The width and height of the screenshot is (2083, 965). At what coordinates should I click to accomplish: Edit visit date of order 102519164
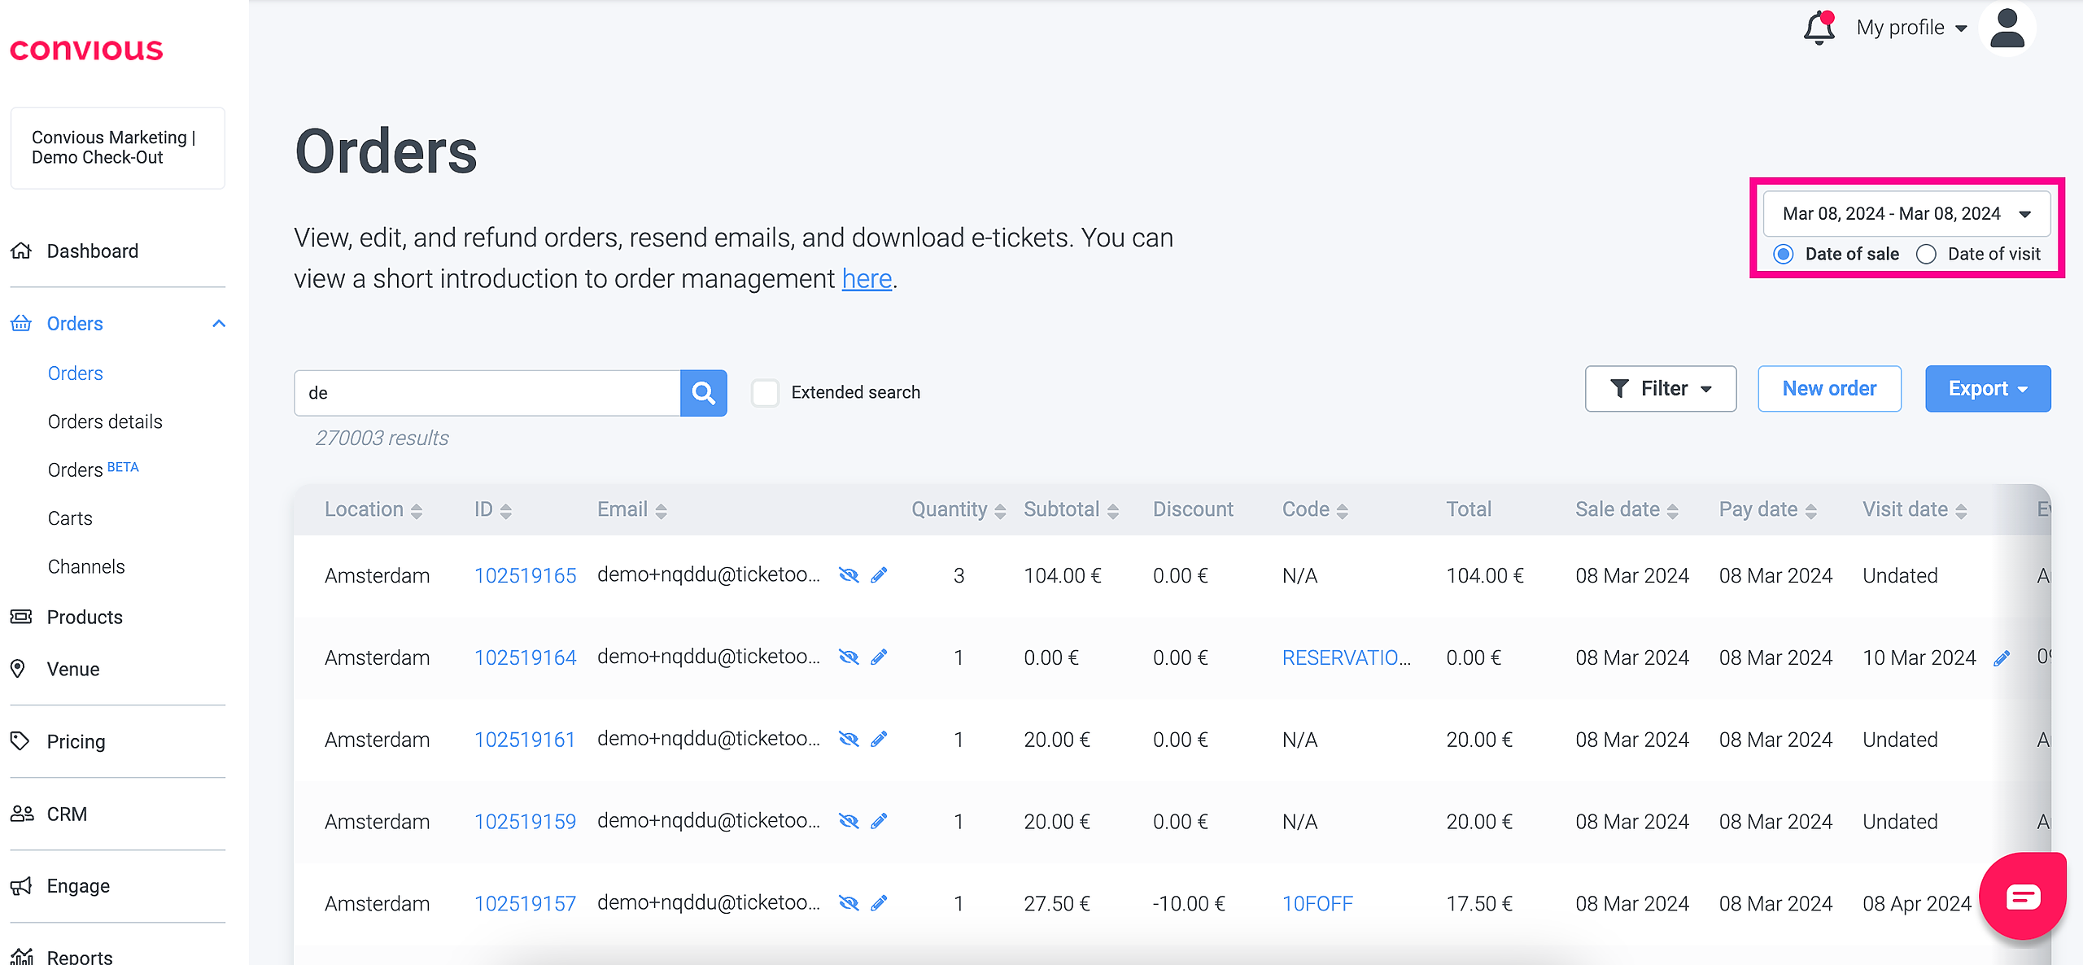(2002, 658)
